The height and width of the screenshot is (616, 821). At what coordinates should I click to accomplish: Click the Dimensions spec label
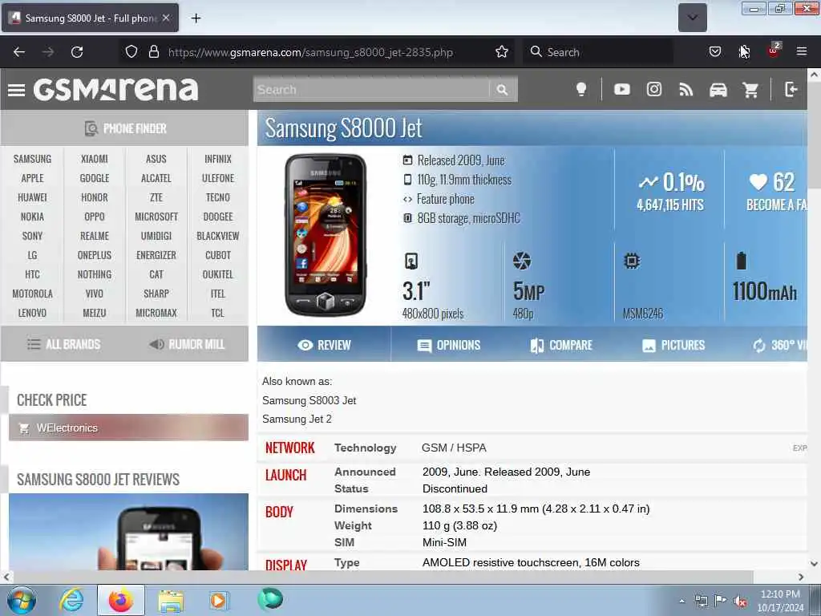[x=366, y=509]
